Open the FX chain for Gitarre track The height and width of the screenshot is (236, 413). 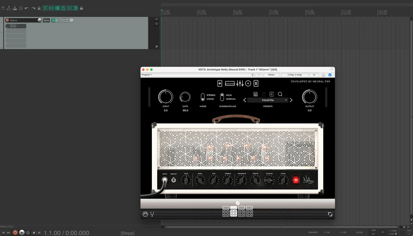tap(53, 21)
